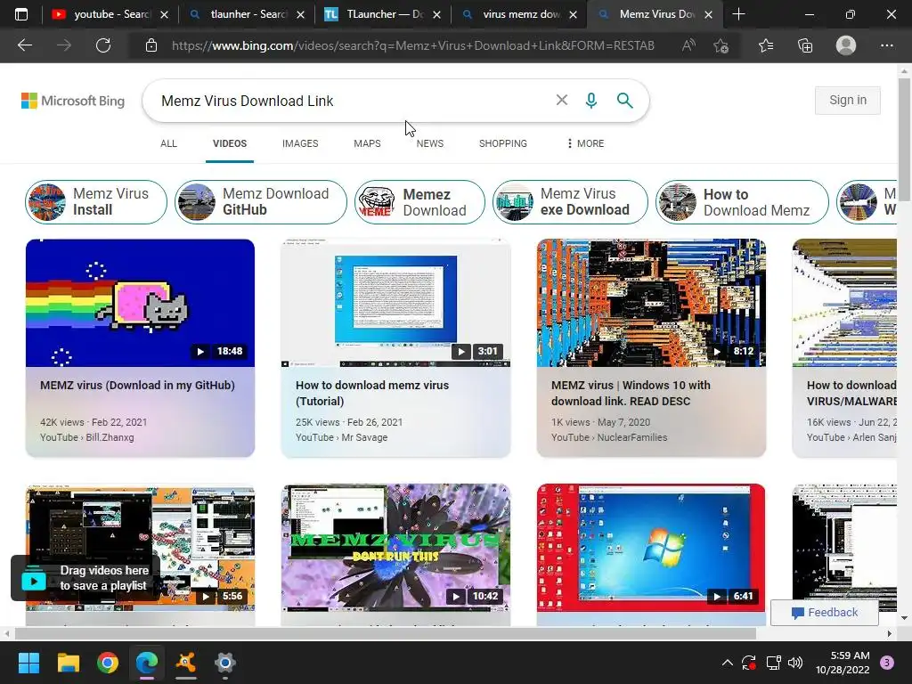Close the youtube search tab
The image size is (912, 684).
point(164,14)
